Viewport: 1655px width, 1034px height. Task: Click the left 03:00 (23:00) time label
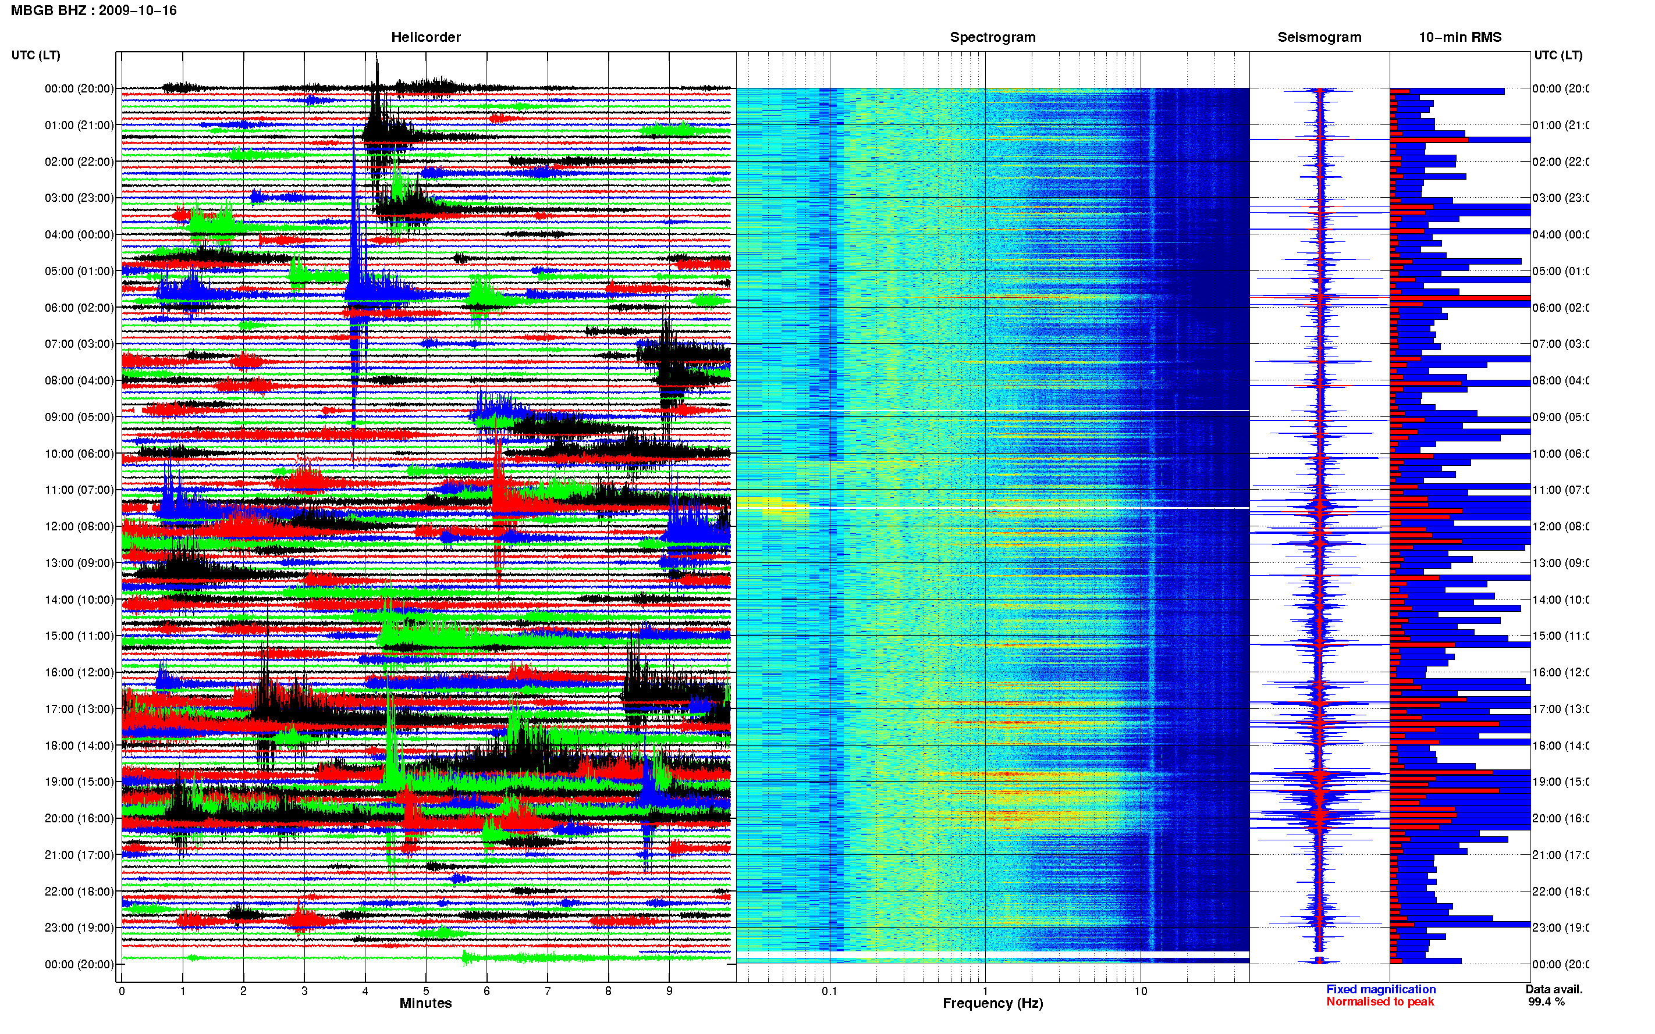79,198
